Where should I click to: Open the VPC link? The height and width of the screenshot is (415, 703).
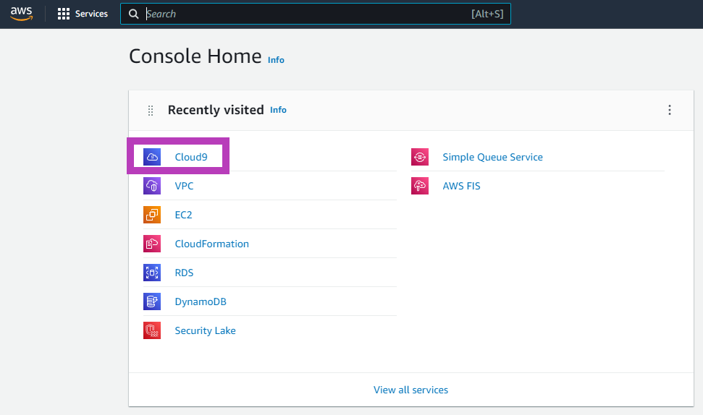[184, 186]
